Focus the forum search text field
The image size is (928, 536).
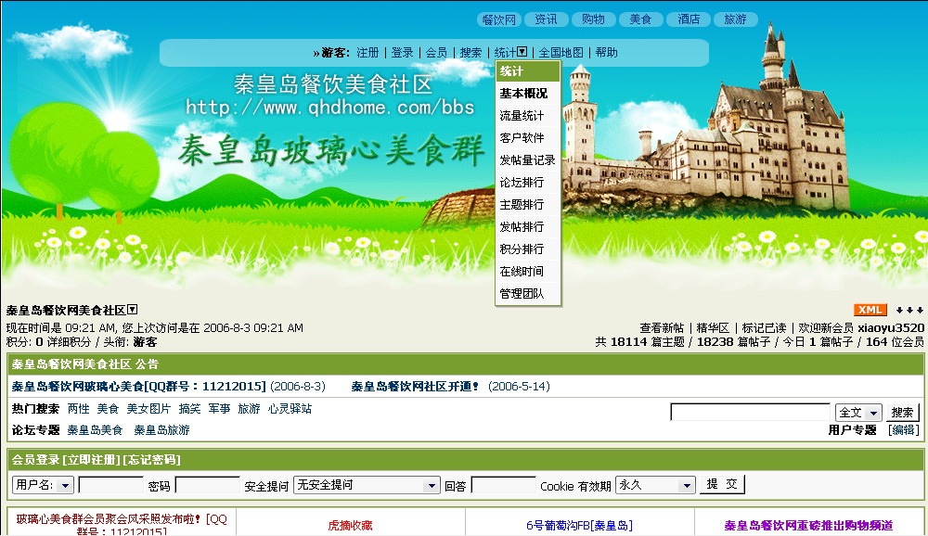click(750, 412)
